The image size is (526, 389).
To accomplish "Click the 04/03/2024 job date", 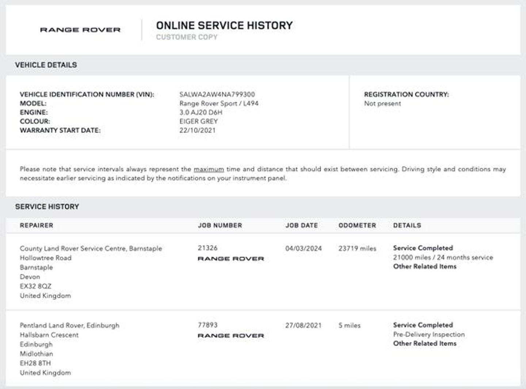I will coord(303,249).
